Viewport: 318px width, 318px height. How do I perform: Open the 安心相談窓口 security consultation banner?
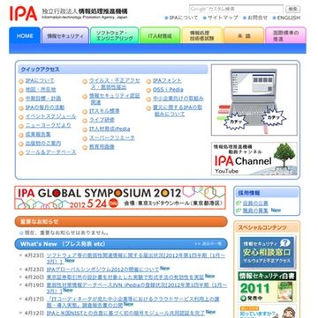pyautogui.click(x=267, y=253)
